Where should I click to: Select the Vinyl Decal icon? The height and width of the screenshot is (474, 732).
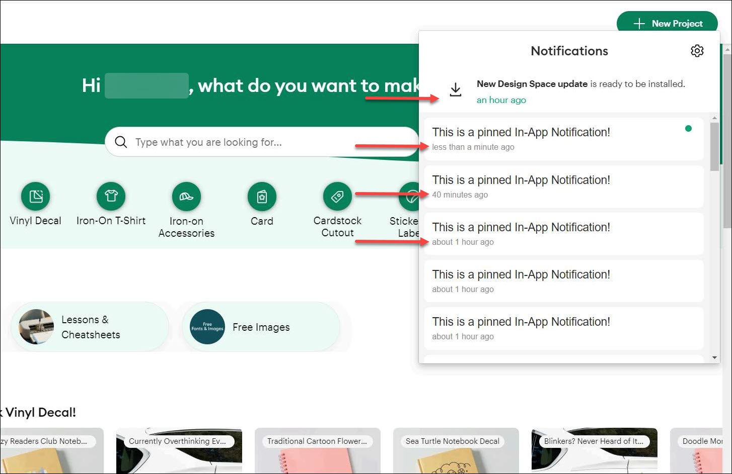36,196
